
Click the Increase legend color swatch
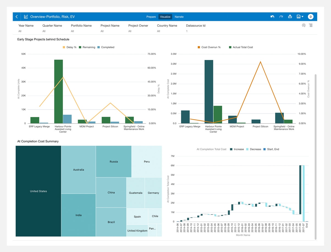coord(231,149)
